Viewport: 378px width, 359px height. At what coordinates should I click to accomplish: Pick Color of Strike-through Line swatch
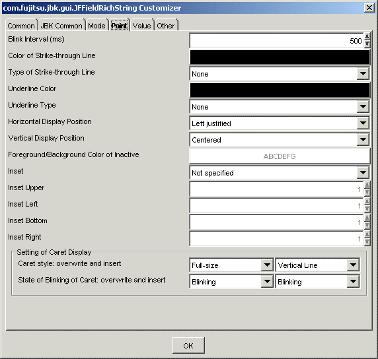(x=280, y=57)
